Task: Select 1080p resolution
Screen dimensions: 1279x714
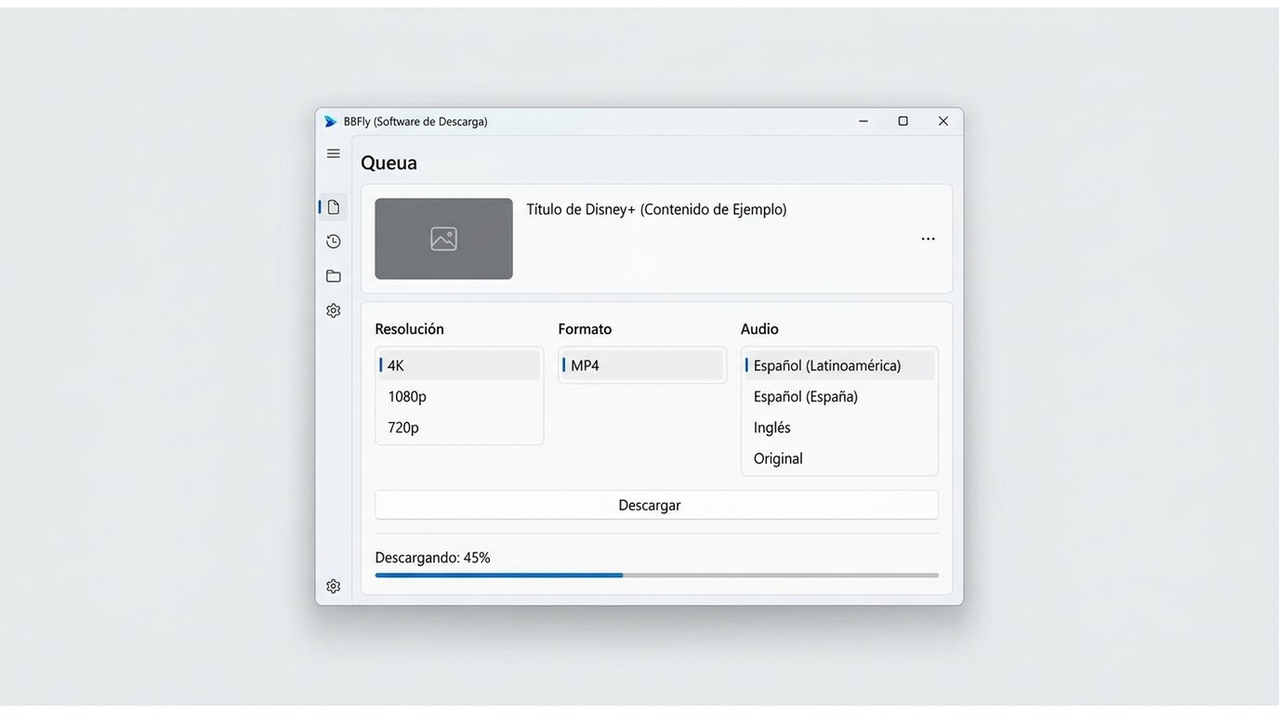Action: click(459, 396)
